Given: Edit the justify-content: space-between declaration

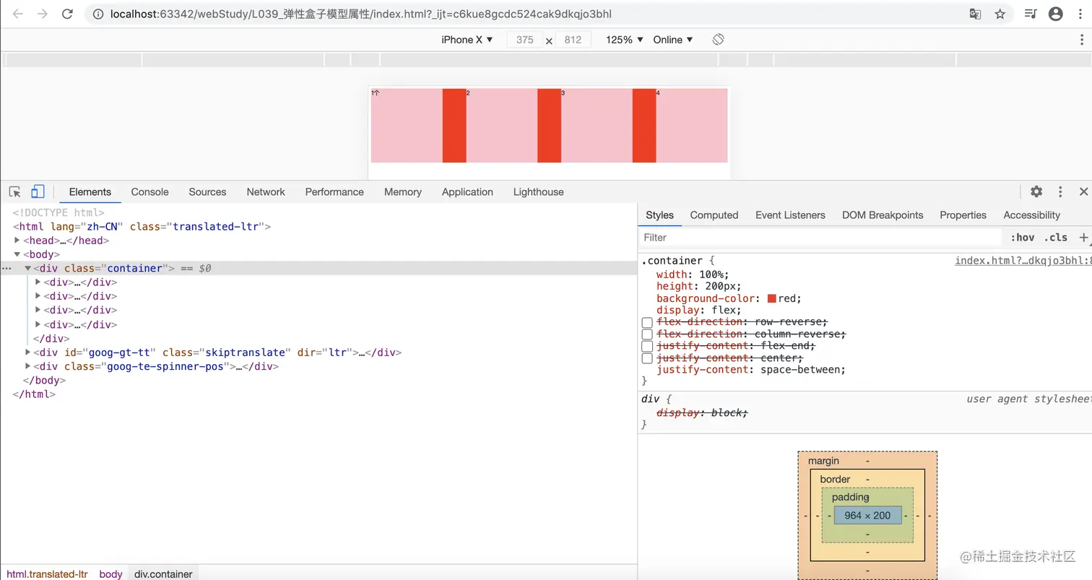Looking at the screenshot, I should (751, 370).
